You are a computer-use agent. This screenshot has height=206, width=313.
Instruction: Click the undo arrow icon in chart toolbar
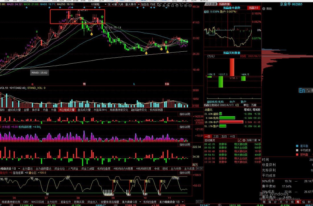181,5
